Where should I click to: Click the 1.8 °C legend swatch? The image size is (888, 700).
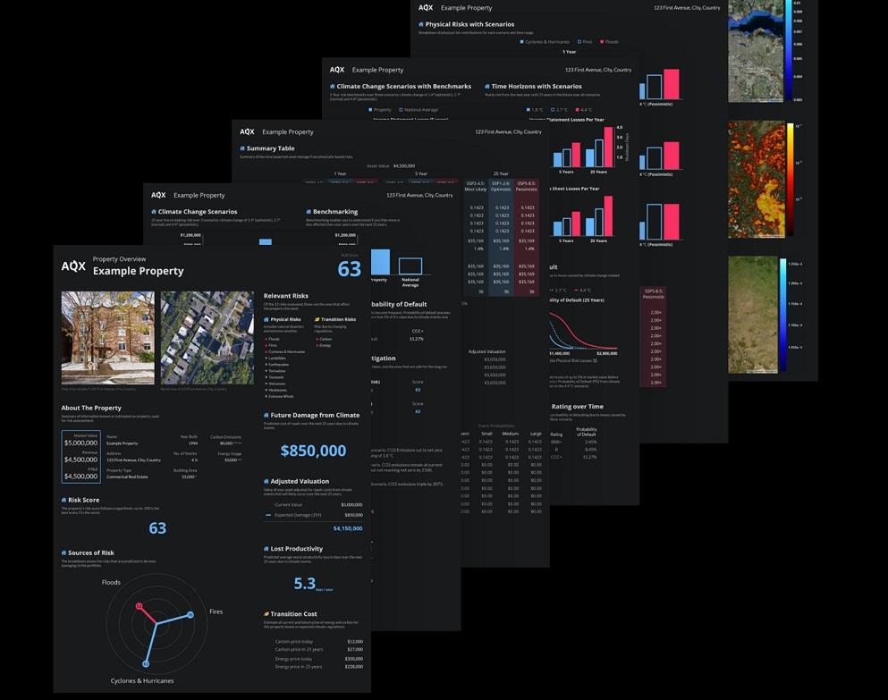(x=529, y=110)
